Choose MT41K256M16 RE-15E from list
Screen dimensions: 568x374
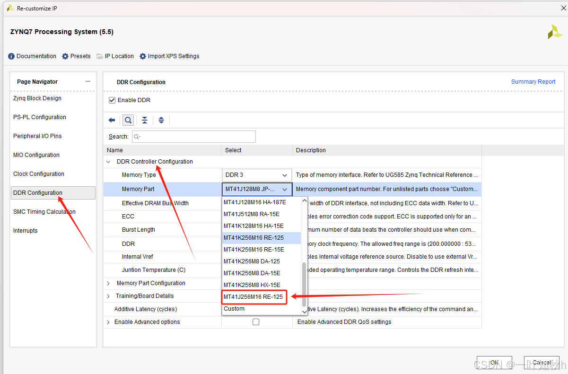click(x=262, y=250)
